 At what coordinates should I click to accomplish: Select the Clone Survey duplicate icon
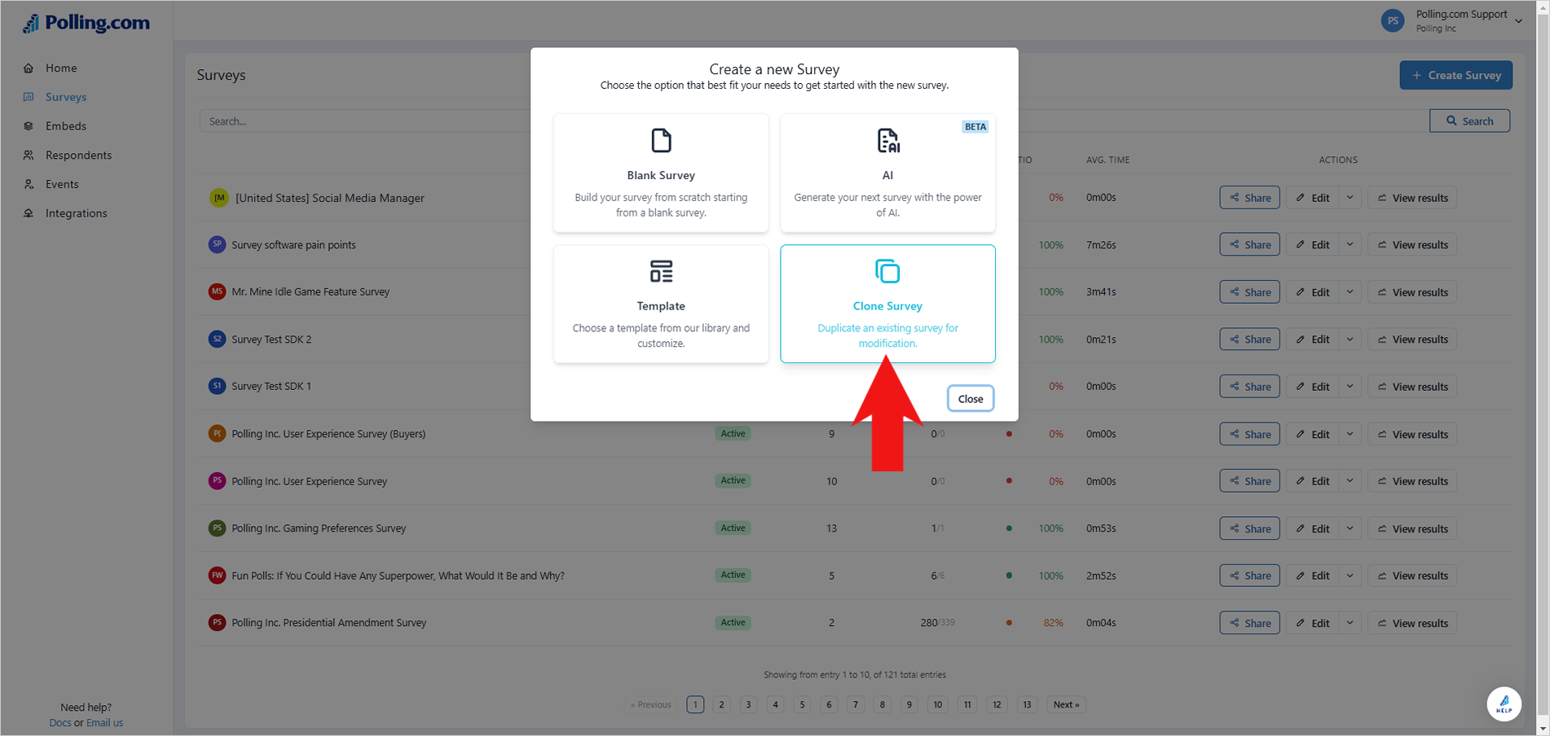[887, 271]
